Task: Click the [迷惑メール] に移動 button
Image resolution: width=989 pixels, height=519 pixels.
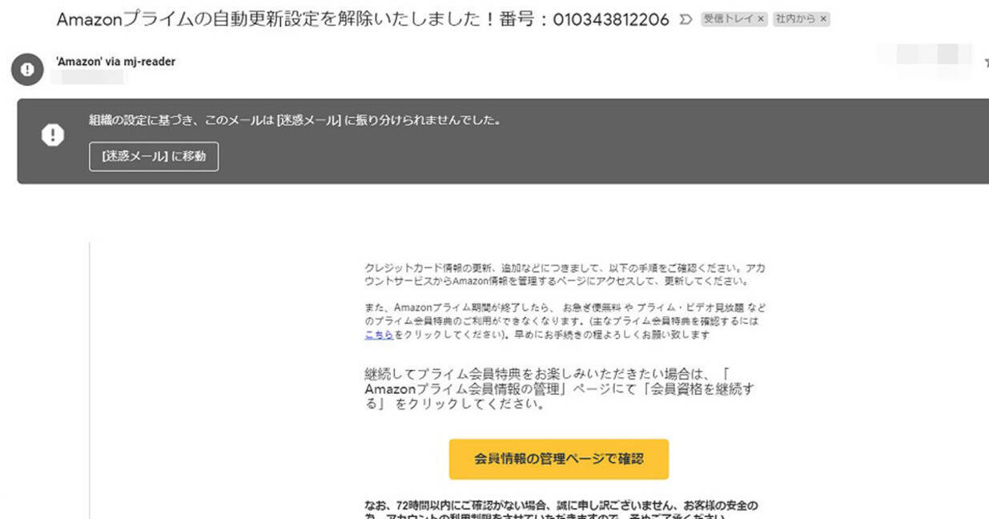Action: click(x=154, y=156)
